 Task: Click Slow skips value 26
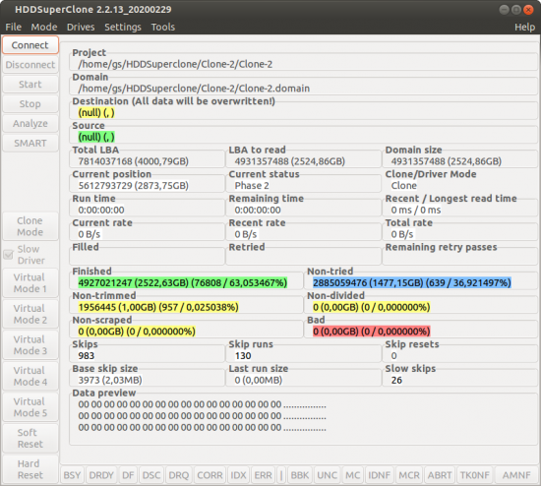coord(396,380)
